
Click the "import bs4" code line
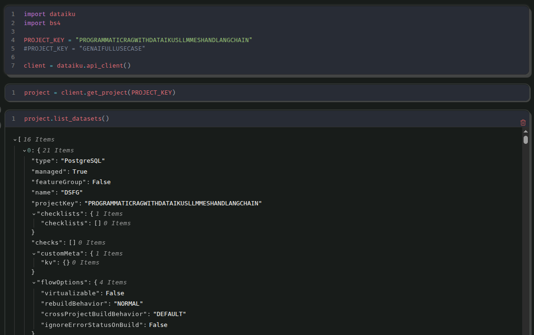coord(42,23)
